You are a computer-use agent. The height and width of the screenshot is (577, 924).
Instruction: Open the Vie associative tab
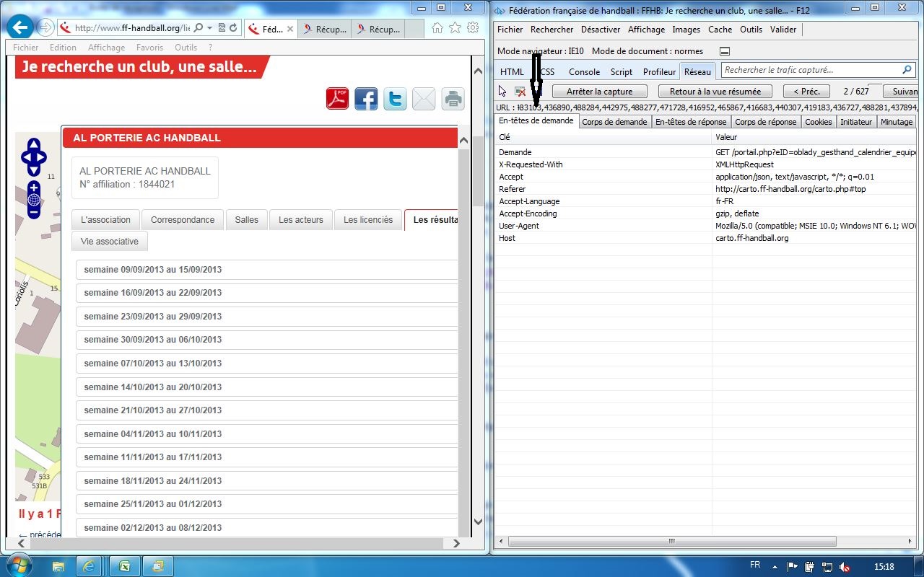110,242
